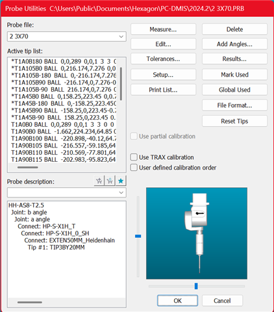Image resolution: width=274 pixels, height=312 pixels.
Task: Click the cart icon showing zero
Action: [110, 181]
